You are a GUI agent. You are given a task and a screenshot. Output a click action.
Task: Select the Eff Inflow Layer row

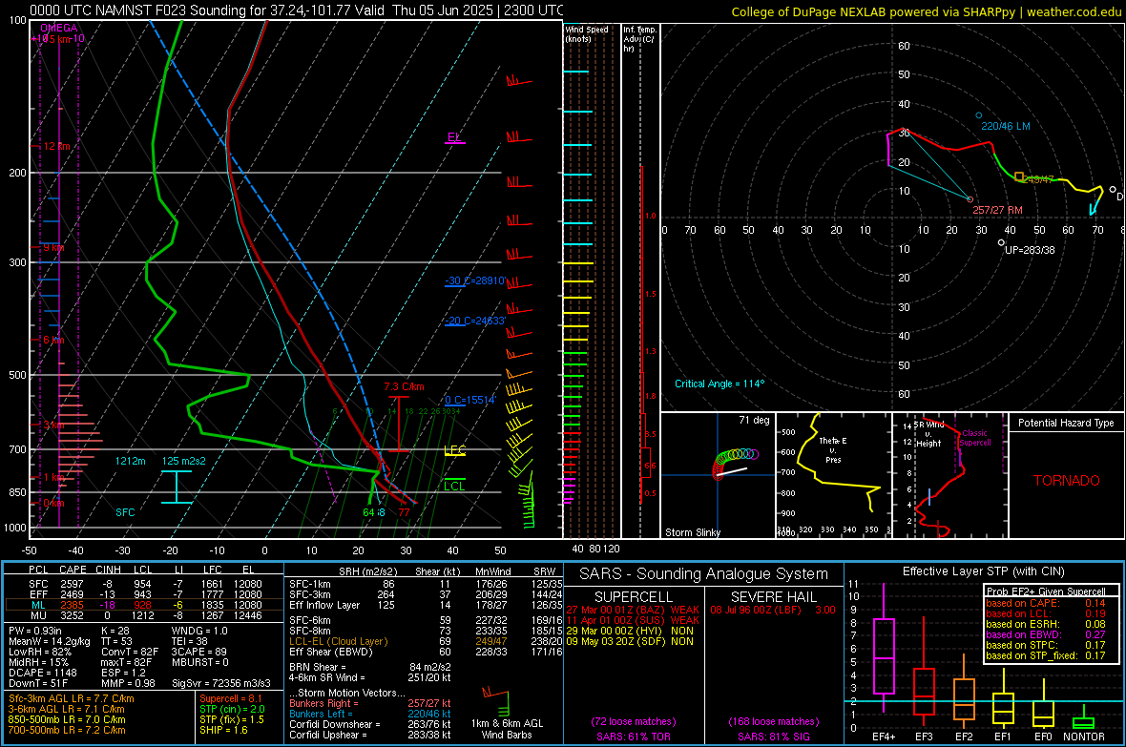tap(426, 605)
